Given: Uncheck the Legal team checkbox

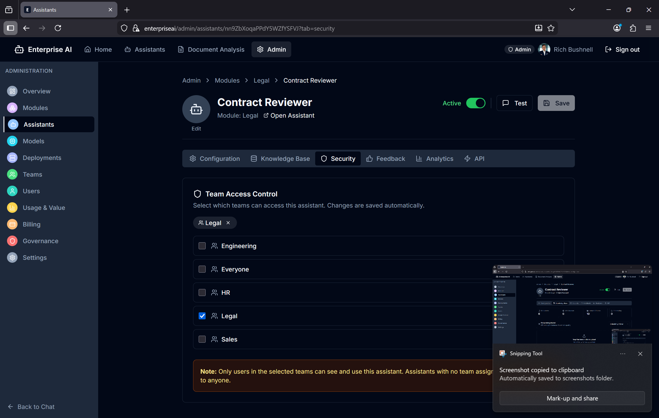Looking at the screenshot, I should (x=202, y=316).
